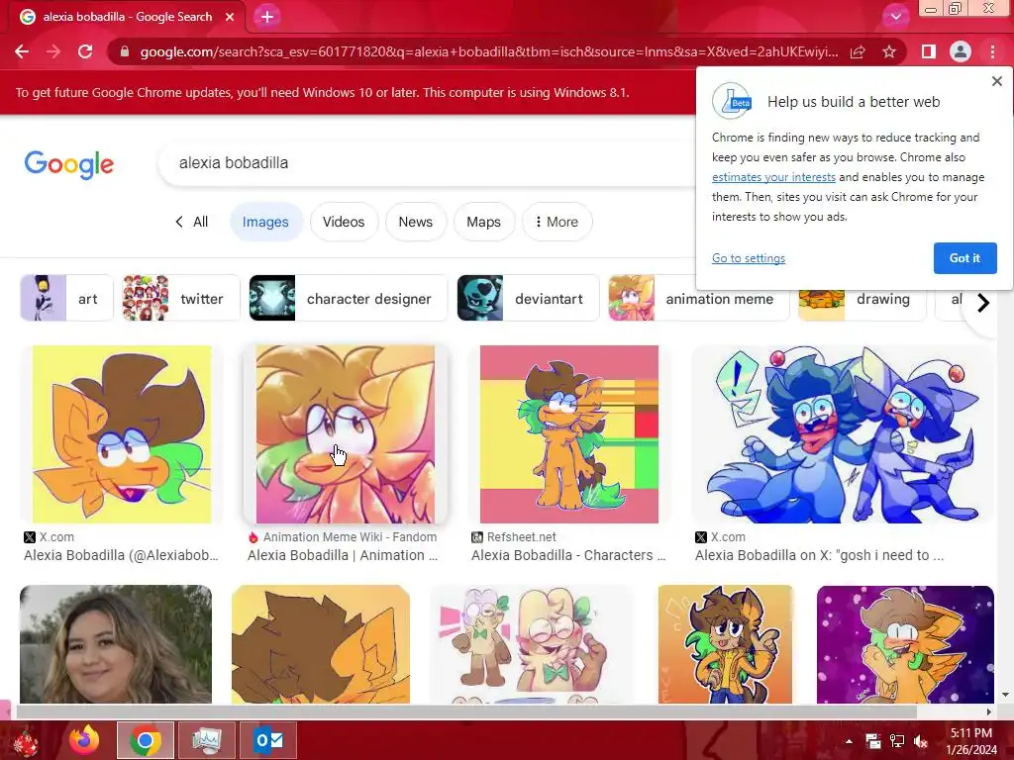The image size is (1014, 760).
Task: Switch to All results tab
Action: click(192, 222)
